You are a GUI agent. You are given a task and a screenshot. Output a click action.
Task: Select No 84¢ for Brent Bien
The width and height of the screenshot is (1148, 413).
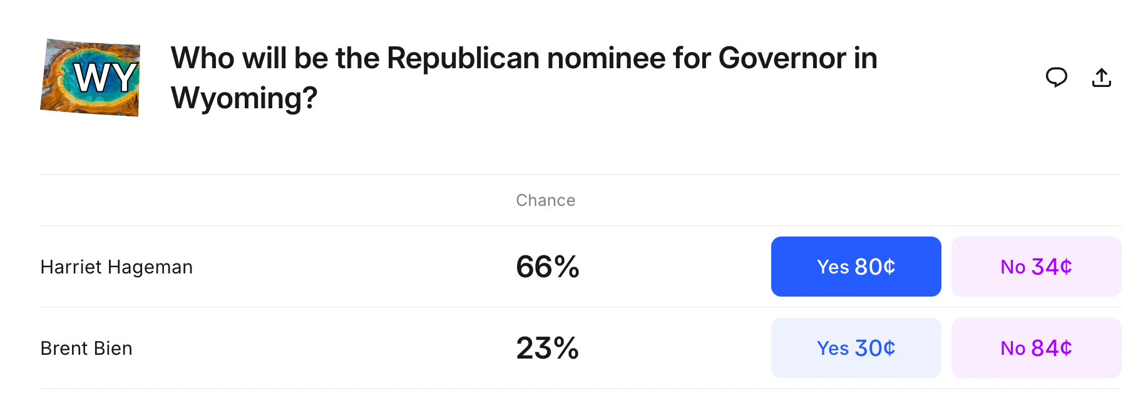click(x=1036, y=348)
